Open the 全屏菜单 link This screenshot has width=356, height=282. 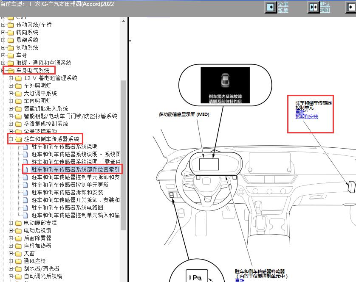(283, 7)
